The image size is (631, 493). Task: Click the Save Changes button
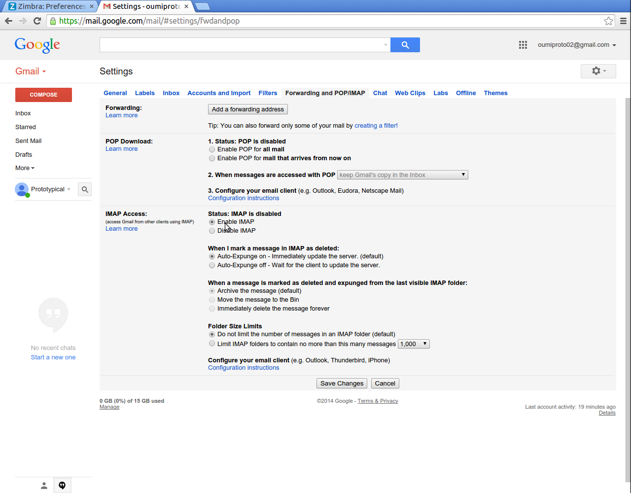tap(342, 384)
